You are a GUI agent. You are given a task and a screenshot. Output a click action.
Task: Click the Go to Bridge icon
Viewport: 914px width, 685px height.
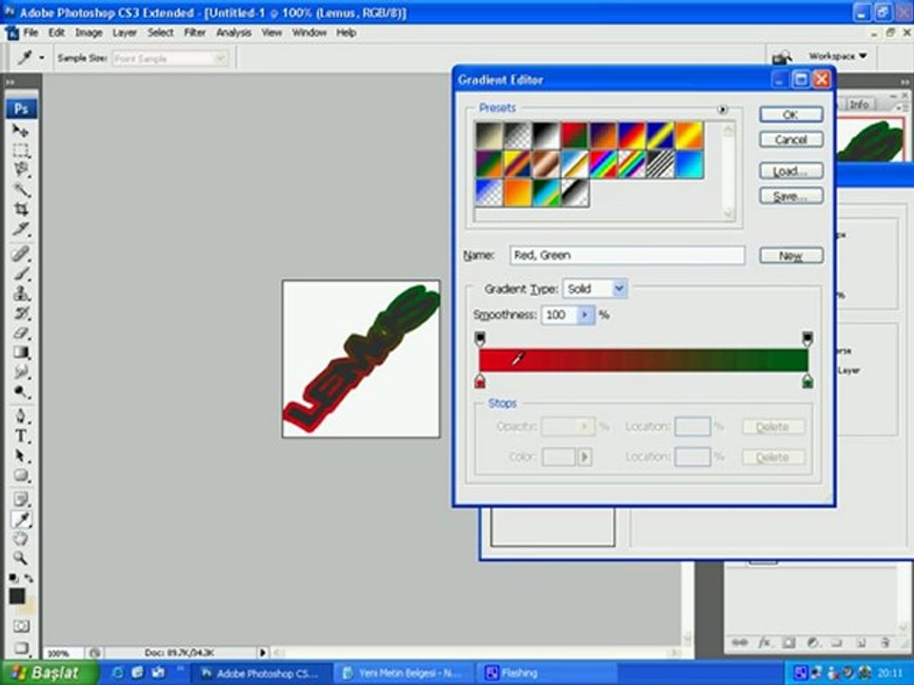point(782,56)
